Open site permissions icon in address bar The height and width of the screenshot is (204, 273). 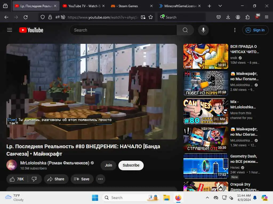58,17
